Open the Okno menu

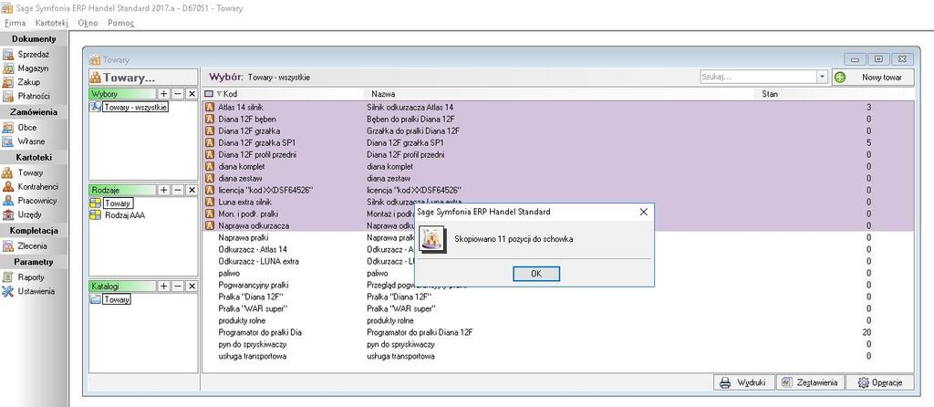point(88,23)
